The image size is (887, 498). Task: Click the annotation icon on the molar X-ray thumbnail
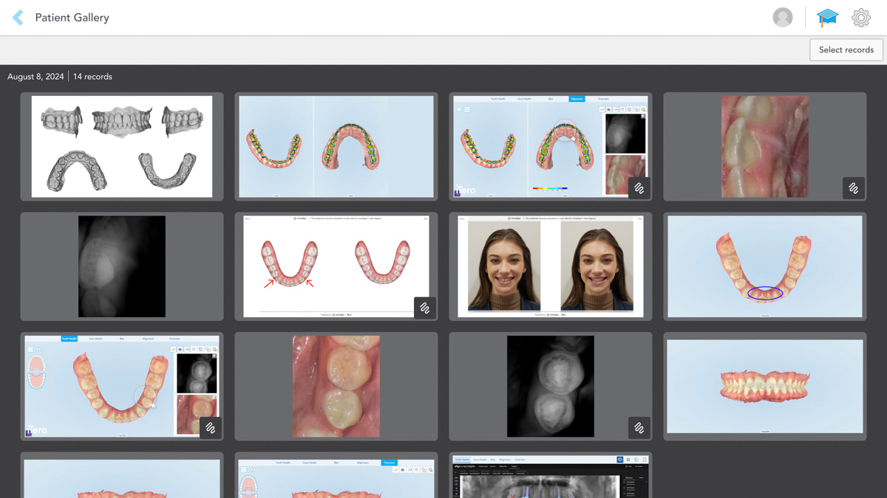click(x=639, y=428)
